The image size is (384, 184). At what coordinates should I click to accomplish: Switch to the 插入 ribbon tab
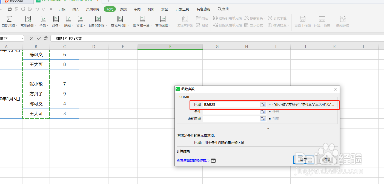[76, 9]
